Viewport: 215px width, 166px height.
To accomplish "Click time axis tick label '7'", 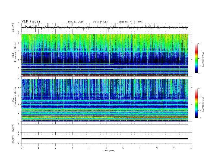I will (140, 148).
